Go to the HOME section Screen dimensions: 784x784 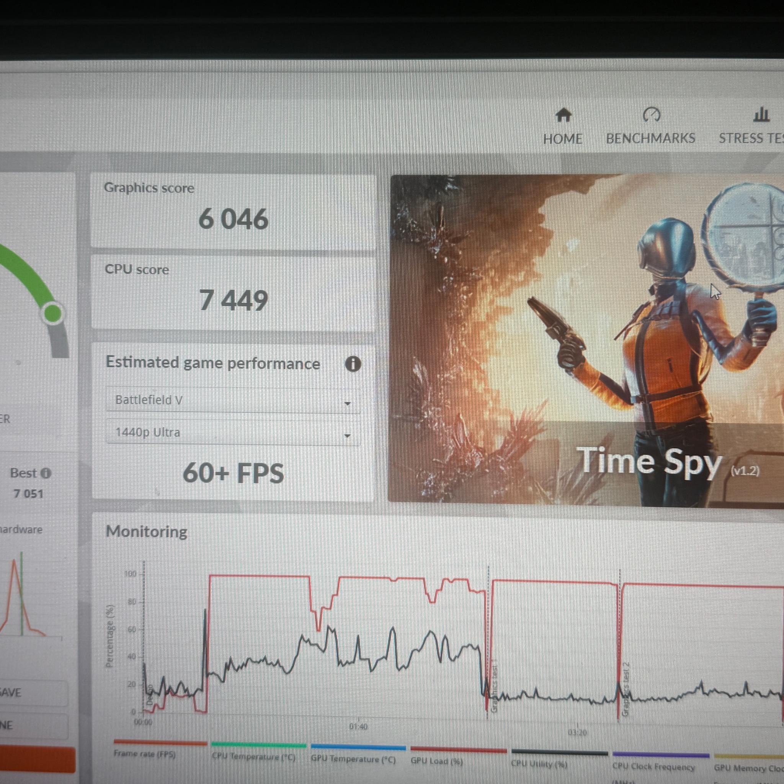(562, 127)
